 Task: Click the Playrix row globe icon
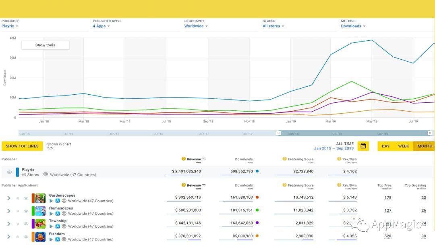pyautogui.click(x=46, y=174)
